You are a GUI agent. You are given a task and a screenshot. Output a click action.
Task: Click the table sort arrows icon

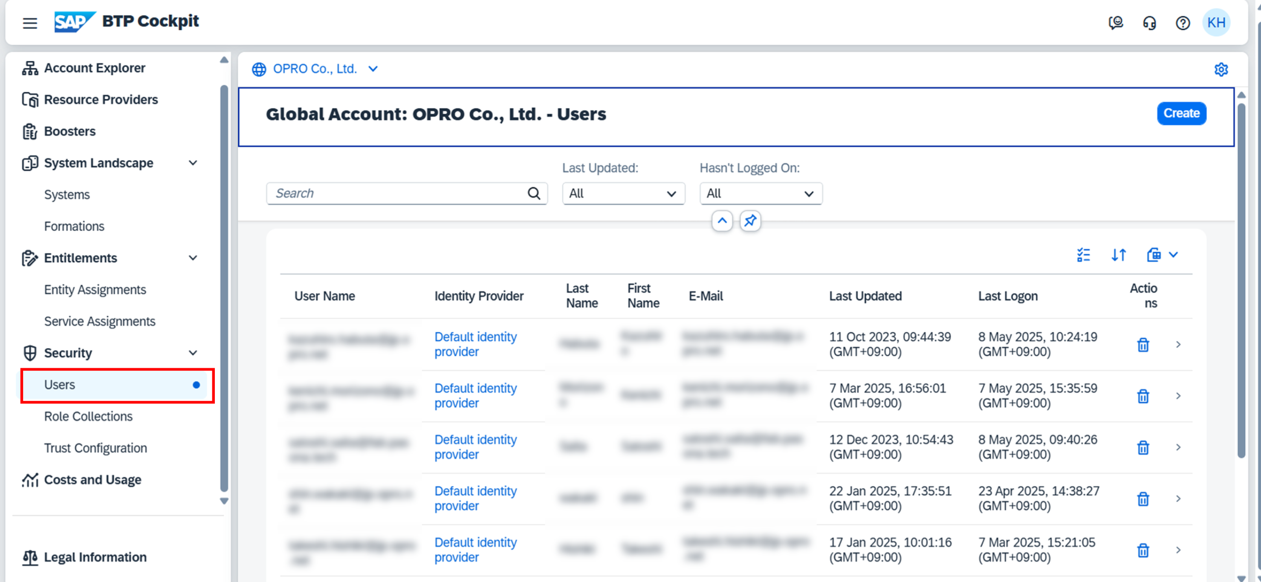(x=1119, y=255)
